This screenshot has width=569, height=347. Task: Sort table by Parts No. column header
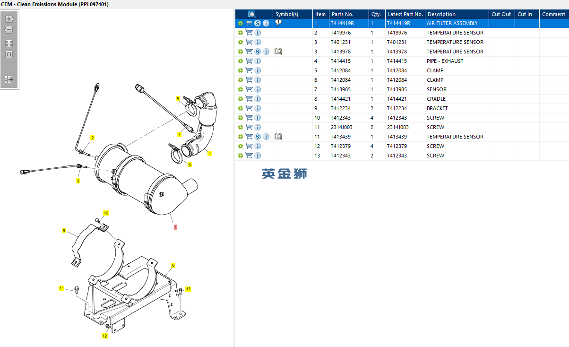[342, 14]
